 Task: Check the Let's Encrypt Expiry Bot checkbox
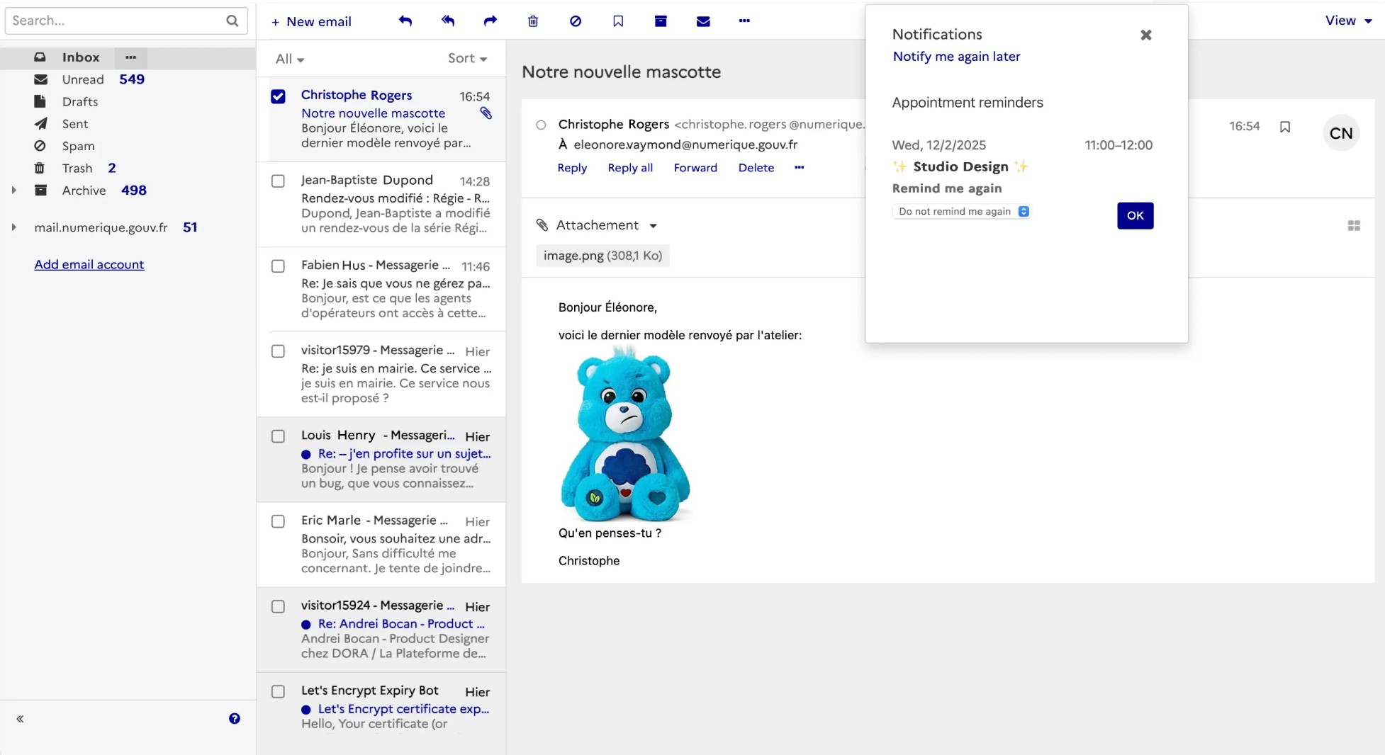[278, 691]
